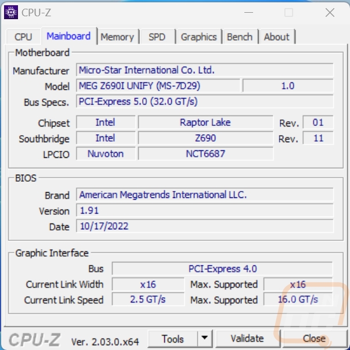Image resolution: width=350 pixels, height=350 pixels.
Task: Expand the Tools dropdown arrow
Action: coord(205,338)
